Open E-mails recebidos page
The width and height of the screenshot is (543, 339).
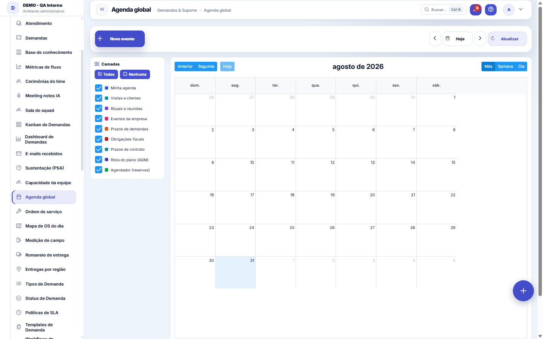click(44, 154)
